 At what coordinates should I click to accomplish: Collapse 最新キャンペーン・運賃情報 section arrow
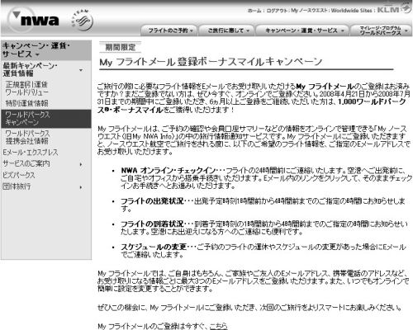81,70
